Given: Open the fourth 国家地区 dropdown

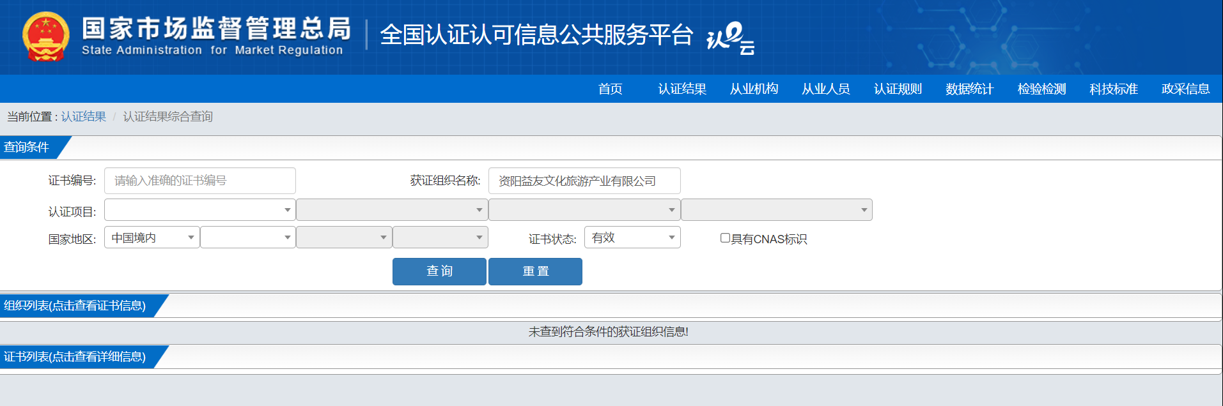Looking at the screenshot, I should pyautogui.click(x=440, y=237).
